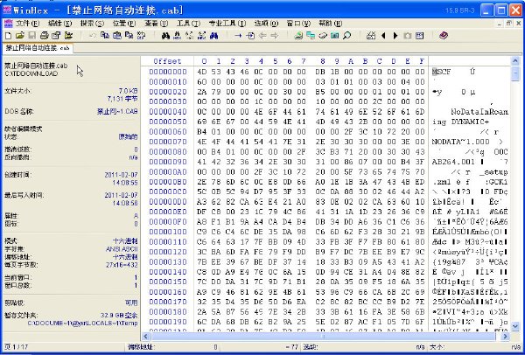525x355 pixels.
Task: Jump to next position with black right triangle
Action: (395, 36)
